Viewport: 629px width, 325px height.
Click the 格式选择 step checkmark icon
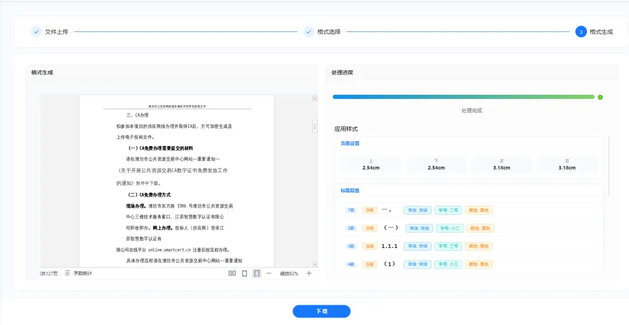coord(308,31)
